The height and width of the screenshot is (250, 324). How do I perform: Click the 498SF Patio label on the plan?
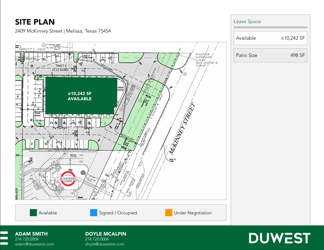[121, 89]
